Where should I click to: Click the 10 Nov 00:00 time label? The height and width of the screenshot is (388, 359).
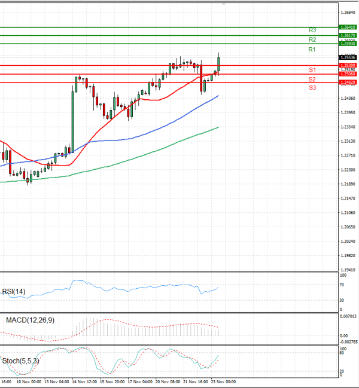tap(29, 382)
